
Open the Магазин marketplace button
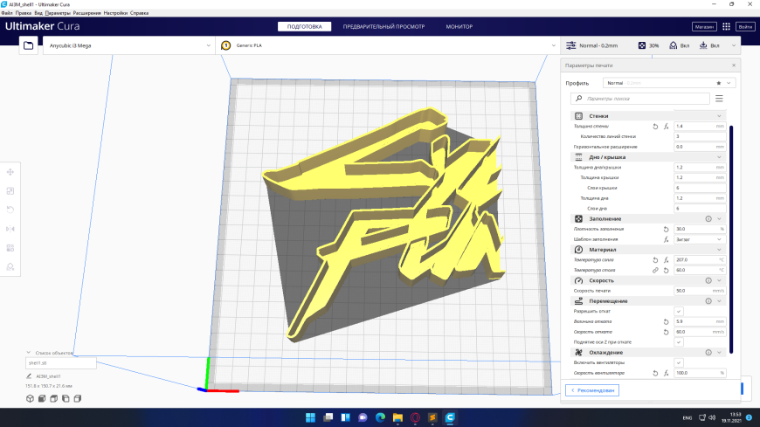[x=704, y=27]
